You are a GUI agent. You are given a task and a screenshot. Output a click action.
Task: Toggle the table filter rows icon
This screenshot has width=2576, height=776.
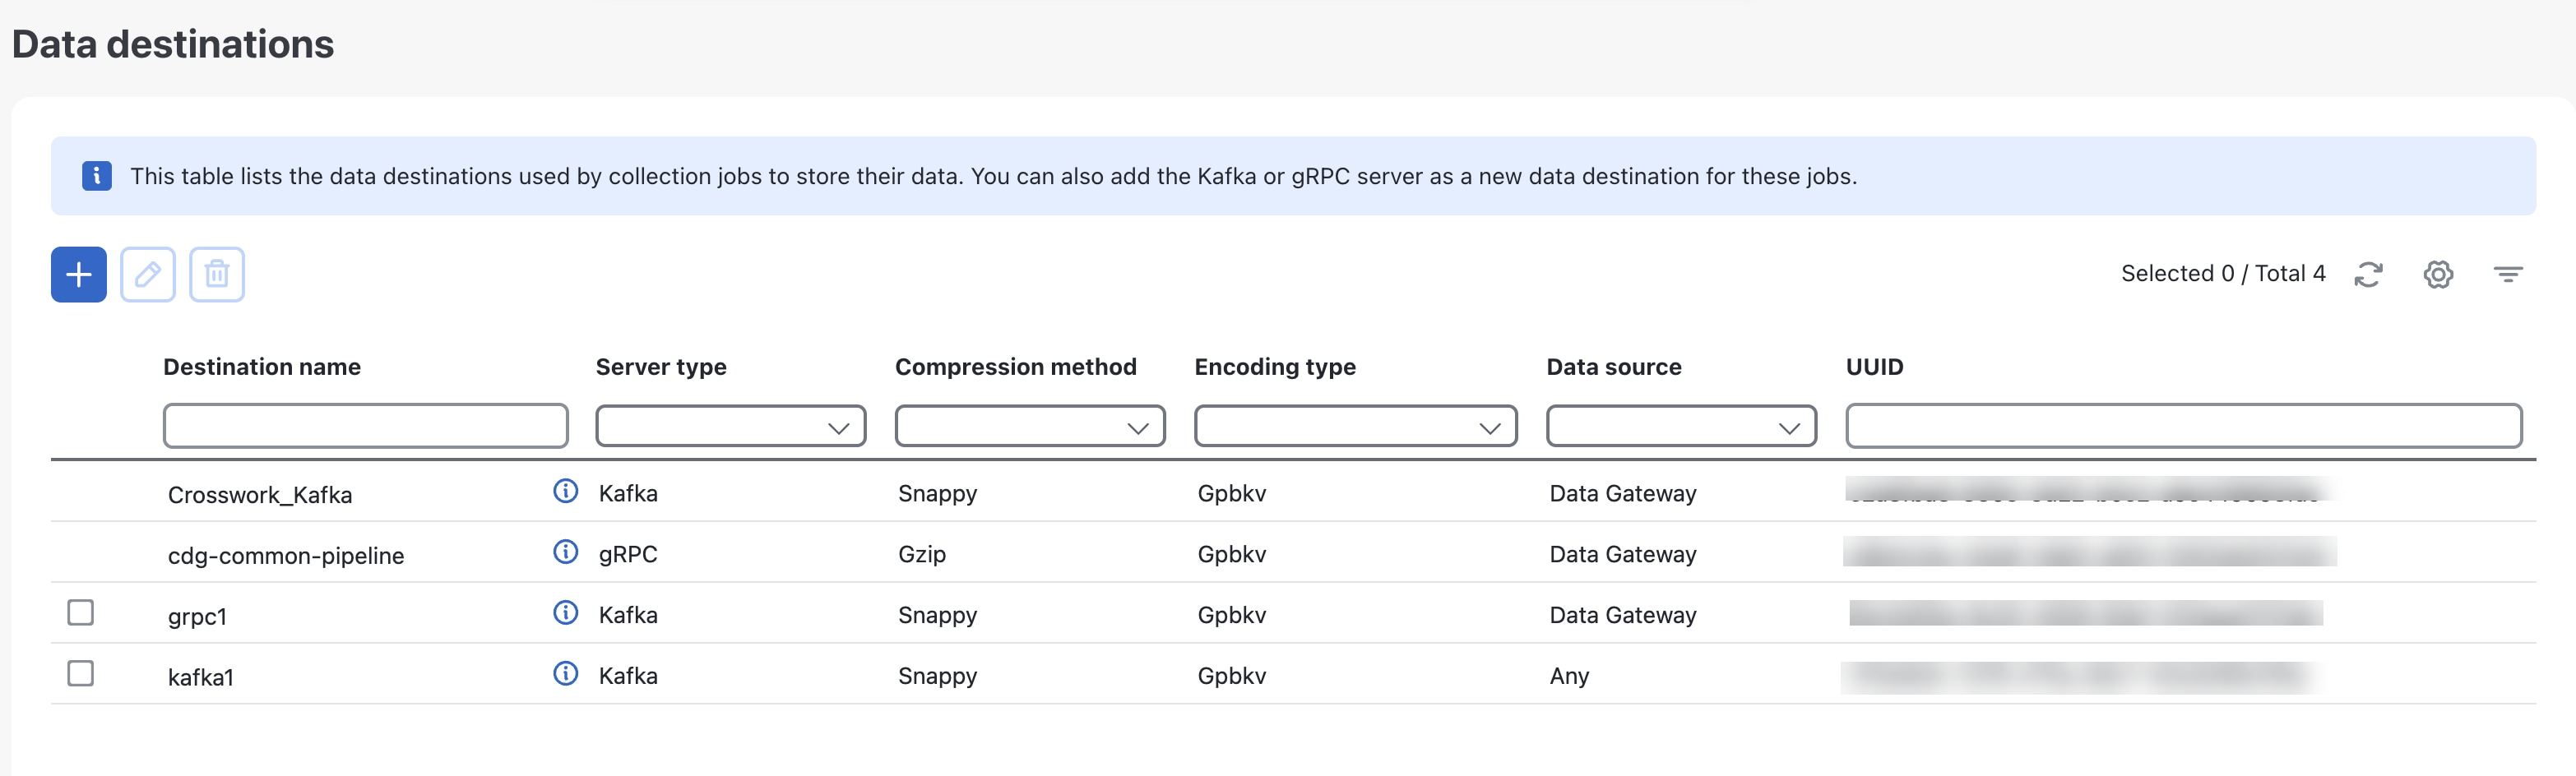tap(2507, 274)
